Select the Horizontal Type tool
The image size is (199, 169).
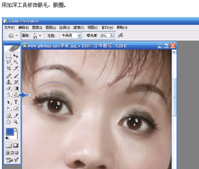click(x=16, y=102)
